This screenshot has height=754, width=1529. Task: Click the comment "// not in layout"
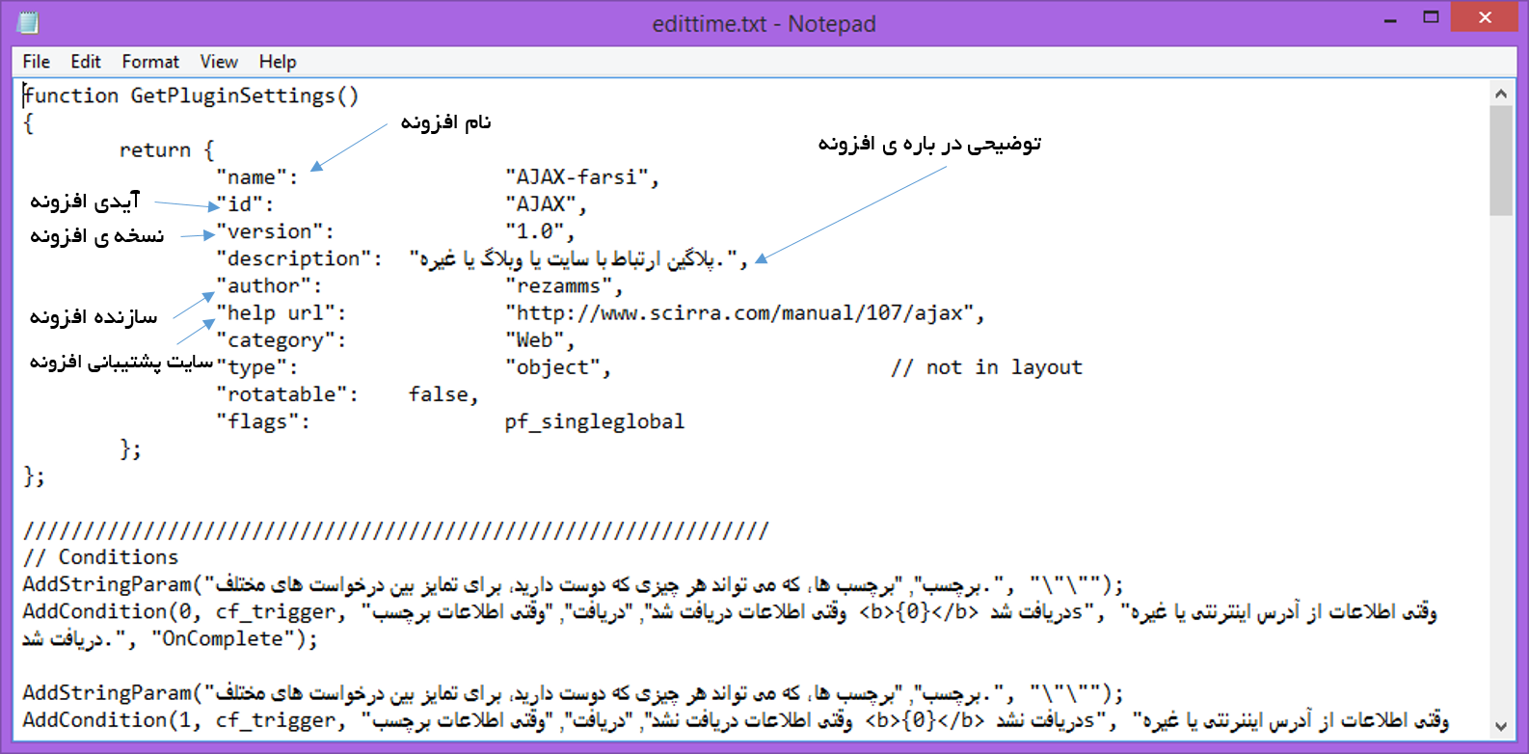(986, 367)
